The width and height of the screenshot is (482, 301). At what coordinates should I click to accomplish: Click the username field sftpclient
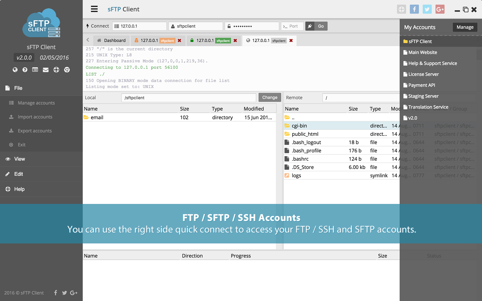coord(196,26)
